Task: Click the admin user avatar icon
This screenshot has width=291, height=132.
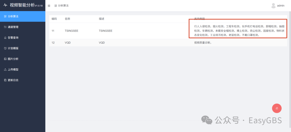Action: [273, 6]
